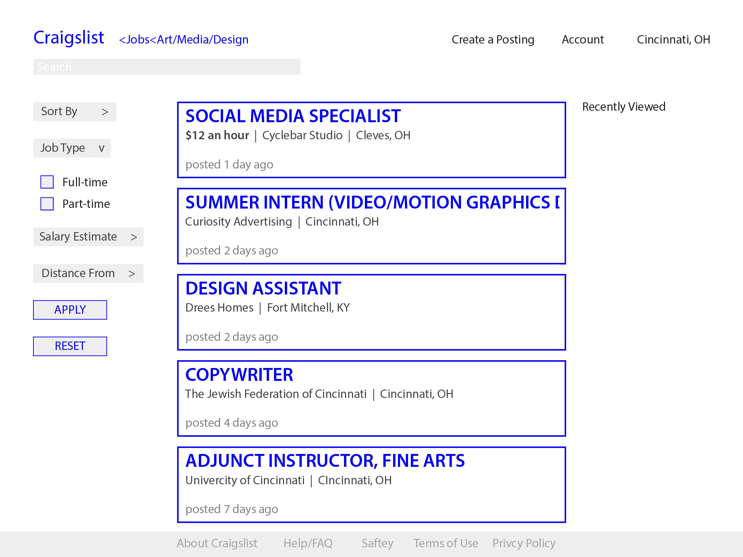Change location Cincinnati, OH
Viewport: 743px width, 557px height.
click(673, 40)
